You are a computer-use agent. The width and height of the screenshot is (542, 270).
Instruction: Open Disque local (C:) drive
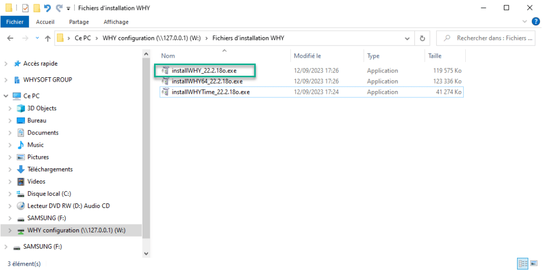(49, 194)
